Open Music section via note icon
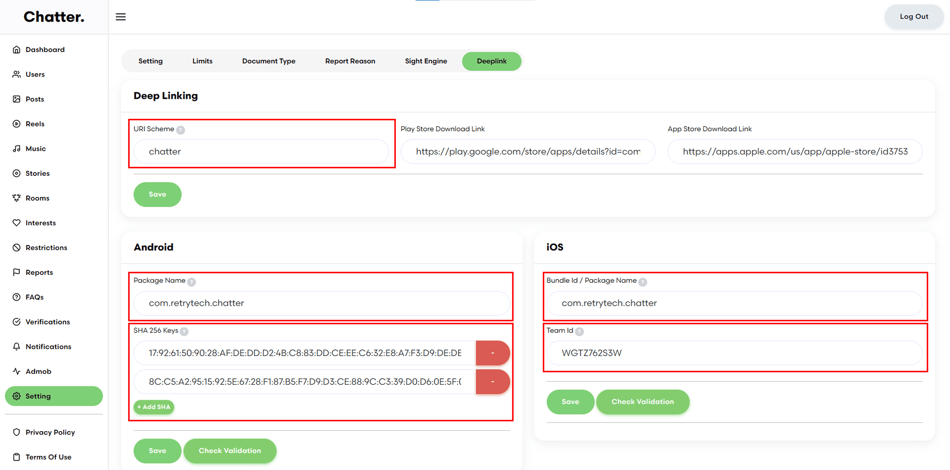Screen dimensions: 950x470 (x=16, y=149)
